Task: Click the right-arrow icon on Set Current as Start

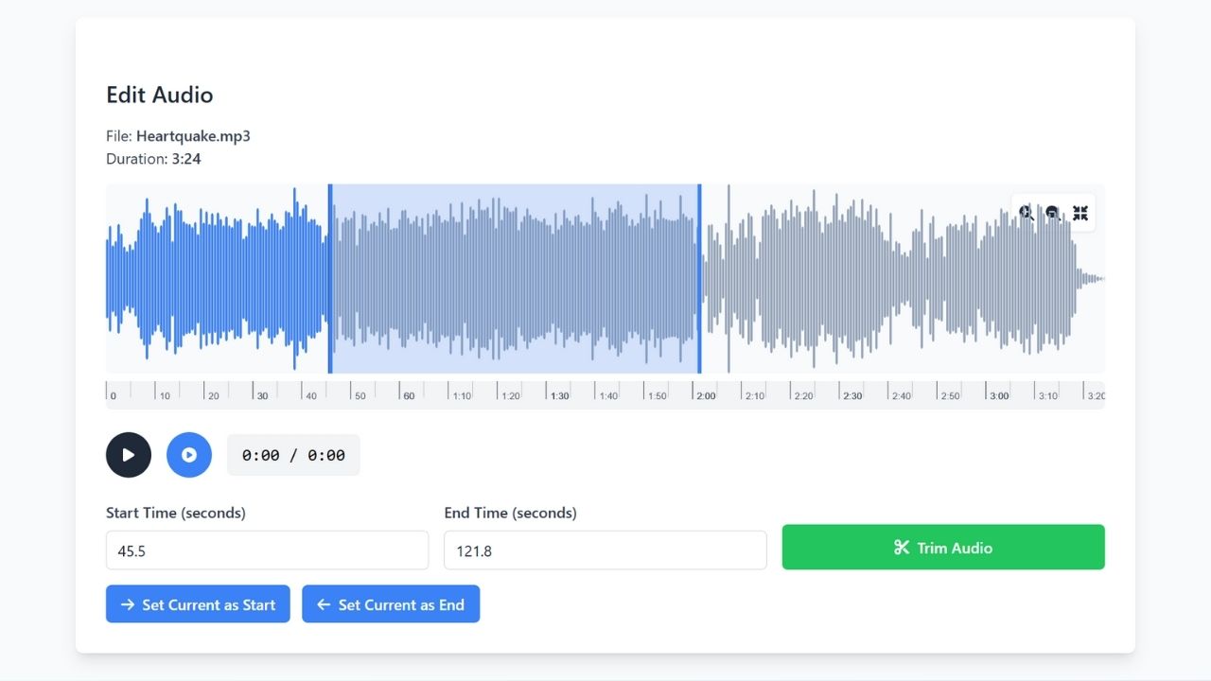Action: [x=128, y=604]
